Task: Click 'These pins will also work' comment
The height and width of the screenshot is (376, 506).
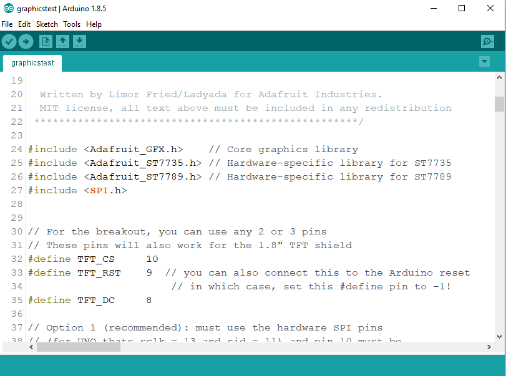Action: [x=190, y=246]
